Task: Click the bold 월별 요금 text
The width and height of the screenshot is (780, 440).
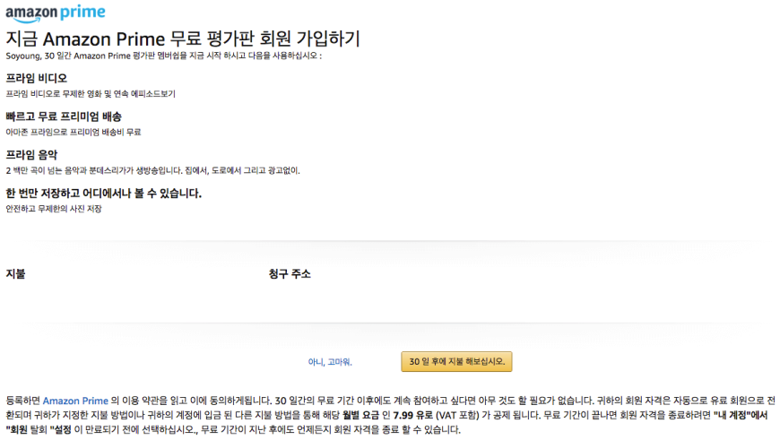Action: pyautogui.click(x=360, y=415)
